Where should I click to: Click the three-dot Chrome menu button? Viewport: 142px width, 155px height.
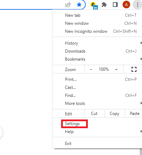click(137, 5)
